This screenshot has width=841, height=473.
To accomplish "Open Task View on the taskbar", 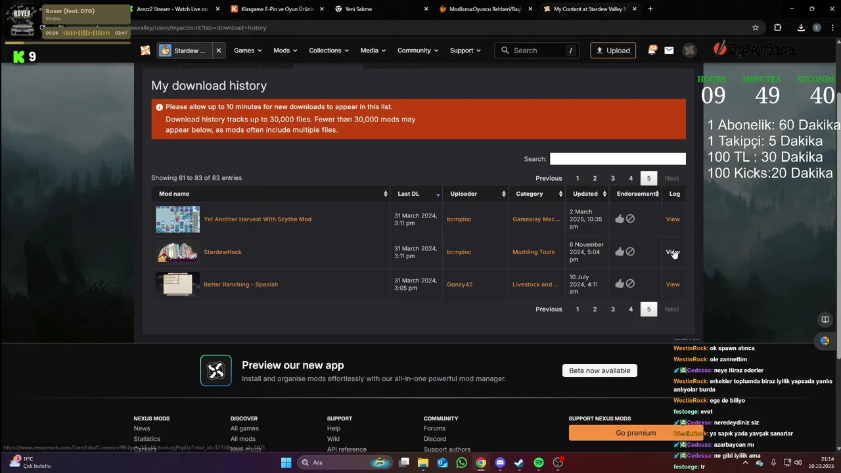I will [404, 462].
